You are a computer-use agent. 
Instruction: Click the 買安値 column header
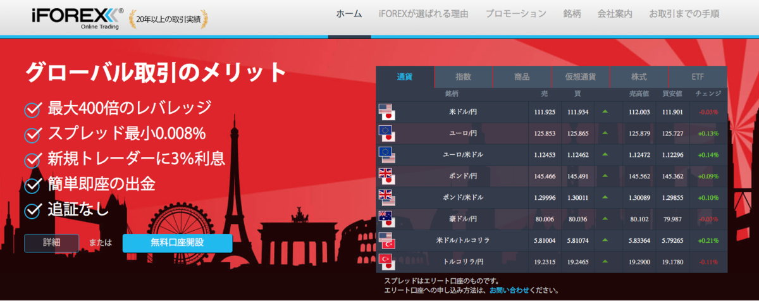(x=672, y=94)
